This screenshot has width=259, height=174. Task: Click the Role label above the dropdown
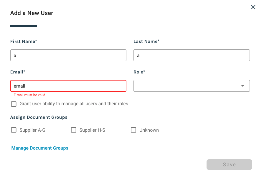[139, 72]
